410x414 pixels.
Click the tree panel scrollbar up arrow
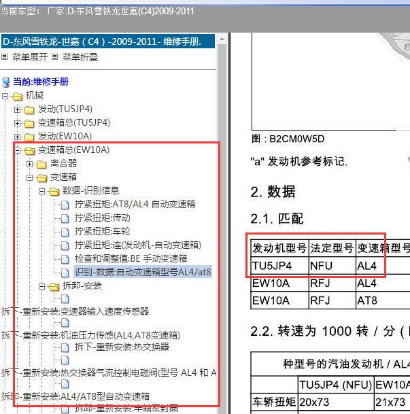click(222, 39)
